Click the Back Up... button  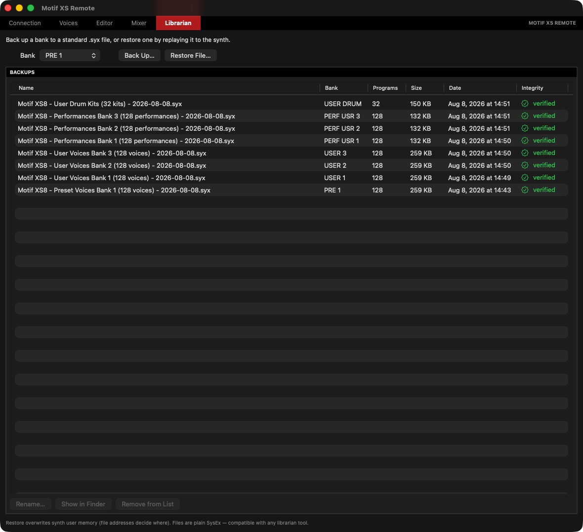point(139,55)
